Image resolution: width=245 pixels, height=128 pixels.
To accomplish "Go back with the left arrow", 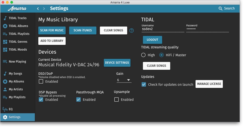I will [38, 9].
